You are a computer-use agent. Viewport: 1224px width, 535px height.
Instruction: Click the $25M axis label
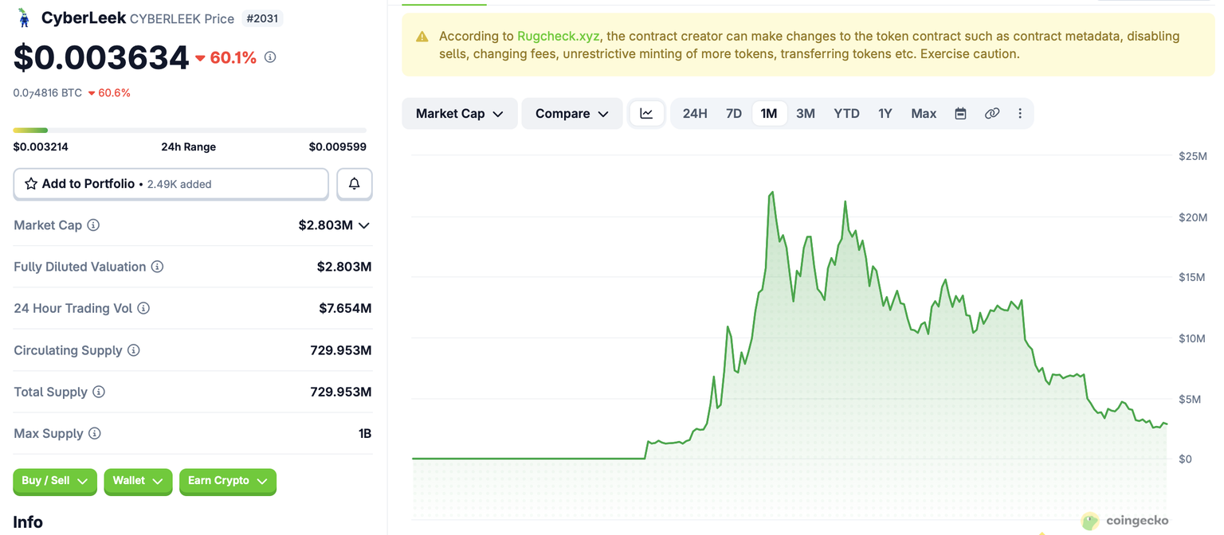coord(1192,156)
